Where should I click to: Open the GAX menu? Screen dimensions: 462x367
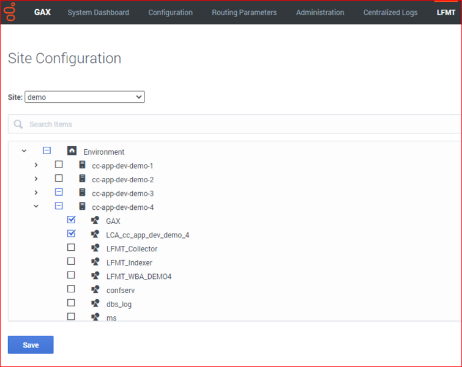[42, 12]
